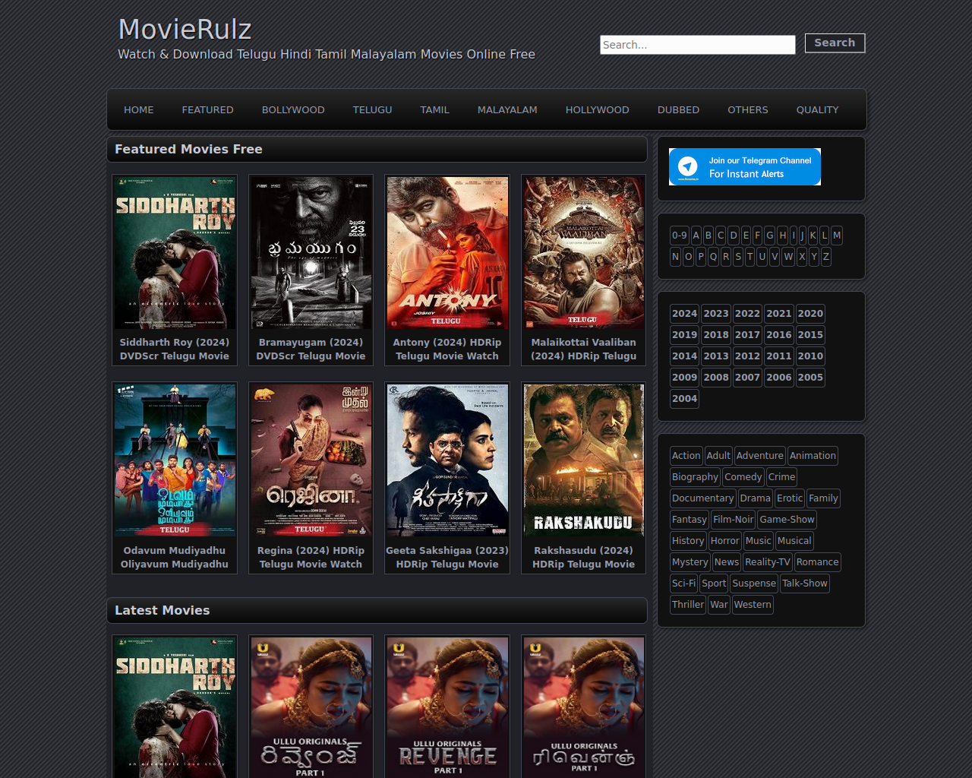Image resolution: width=972 pixels, height=778 pixels.
Task: Select the Documentary genre
Action: [703, 498]
